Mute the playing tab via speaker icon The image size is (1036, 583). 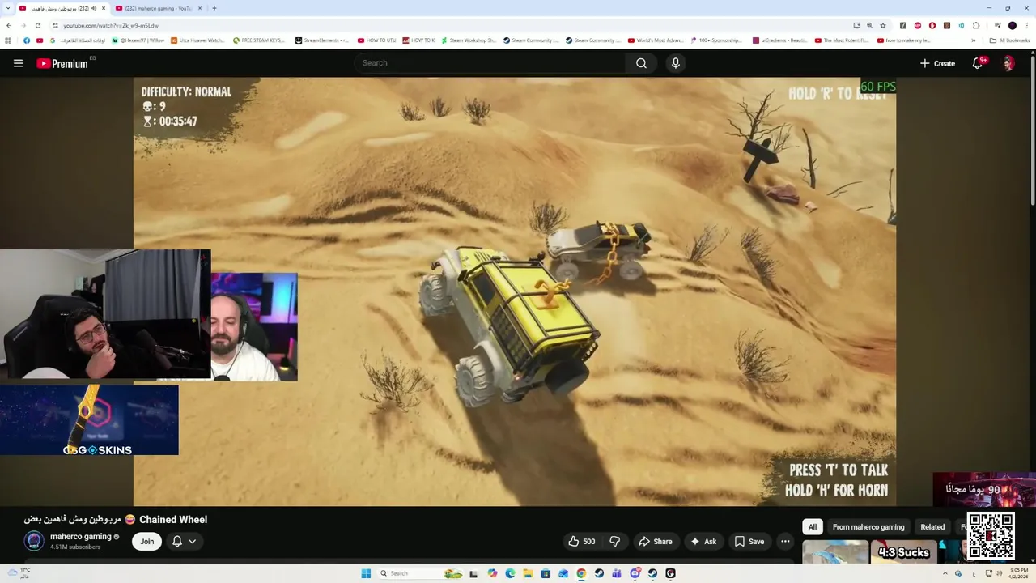(94, 8)
